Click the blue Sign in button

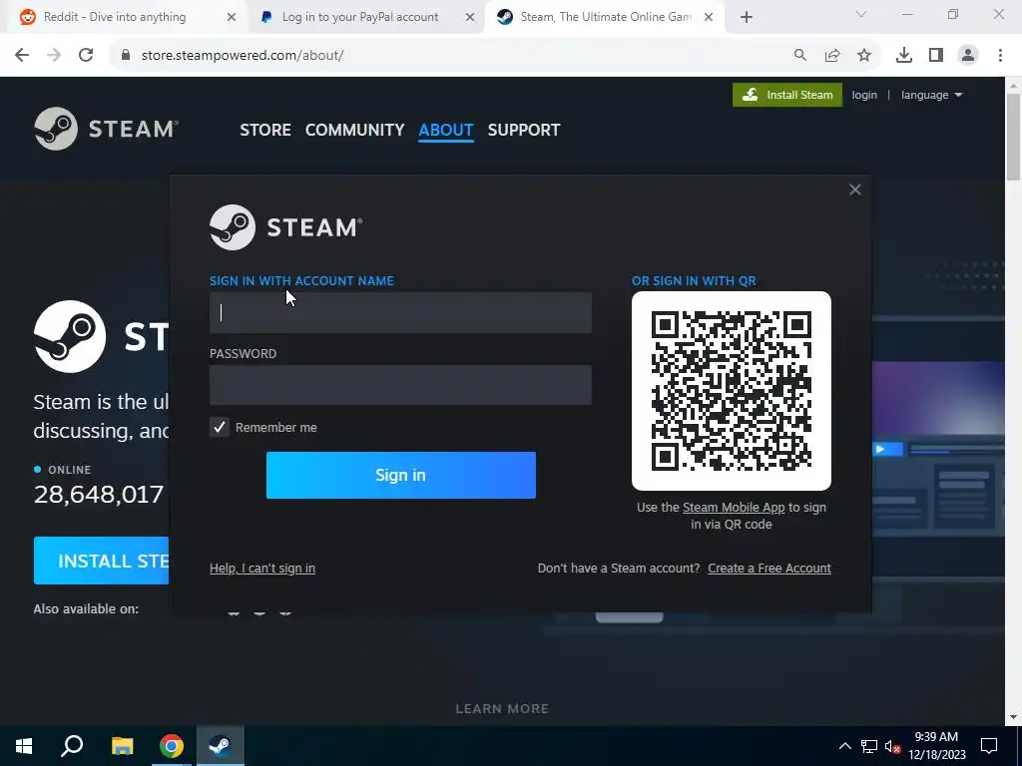tap(401, 475)
